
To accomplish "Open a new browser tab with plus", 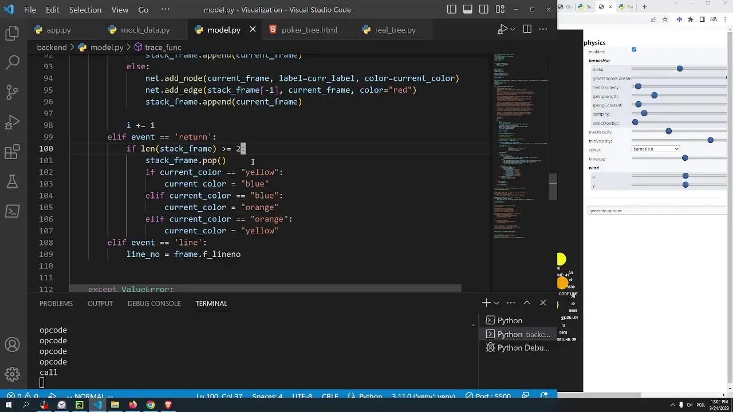I will click(x=644, y=7).
